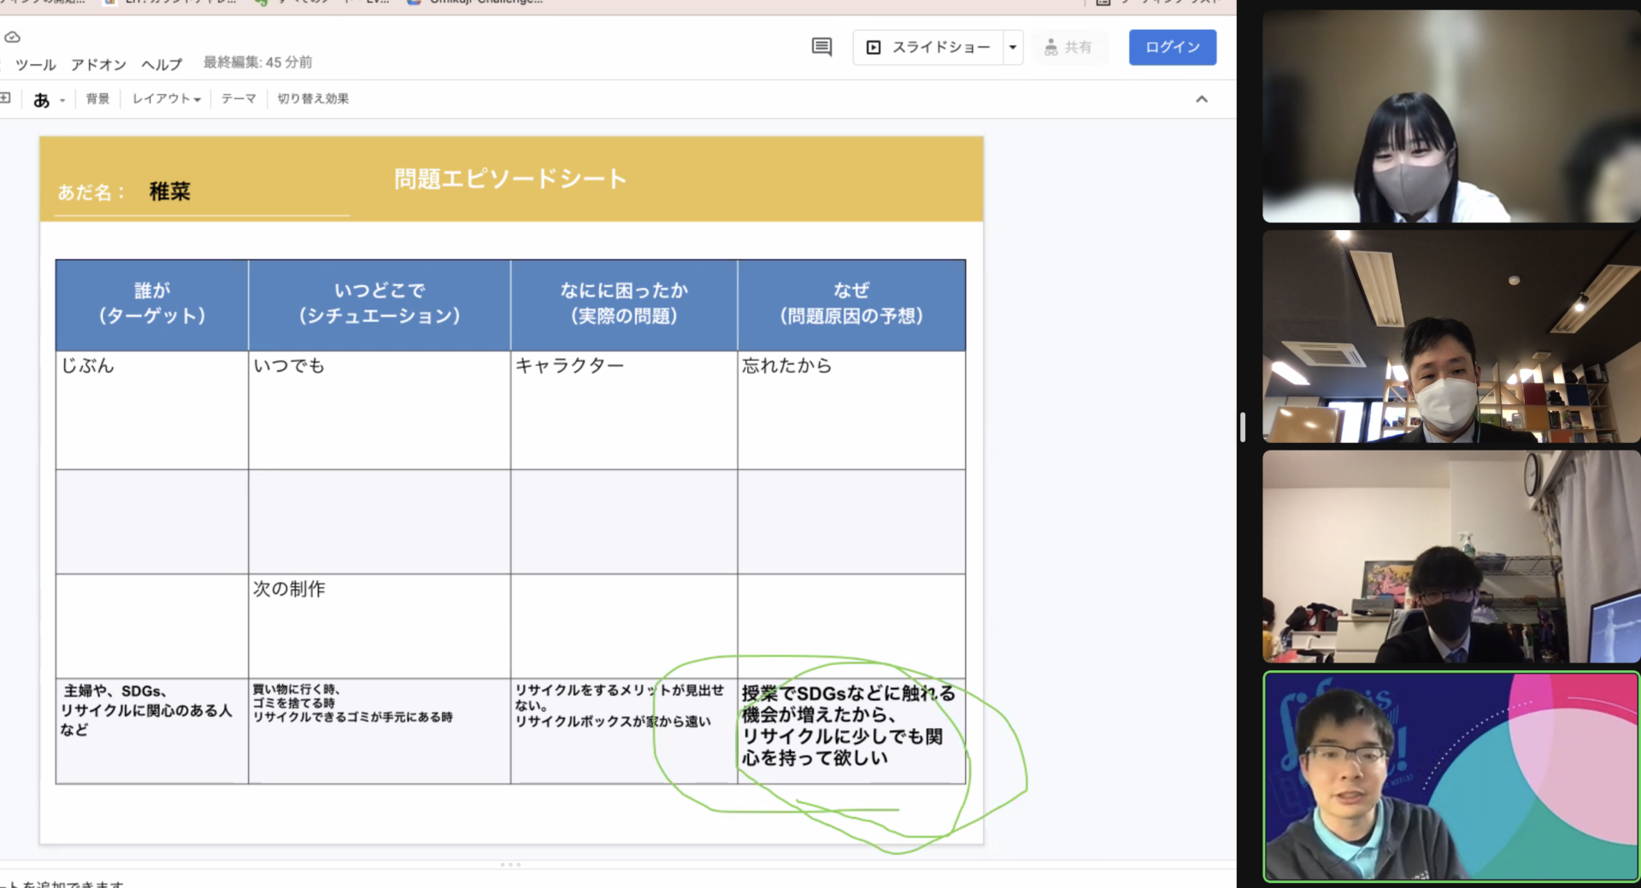Click the add-slide icon in the toolbar
Image resolution: width=1641 pixels, height=888 pixels.
point(5,98)
